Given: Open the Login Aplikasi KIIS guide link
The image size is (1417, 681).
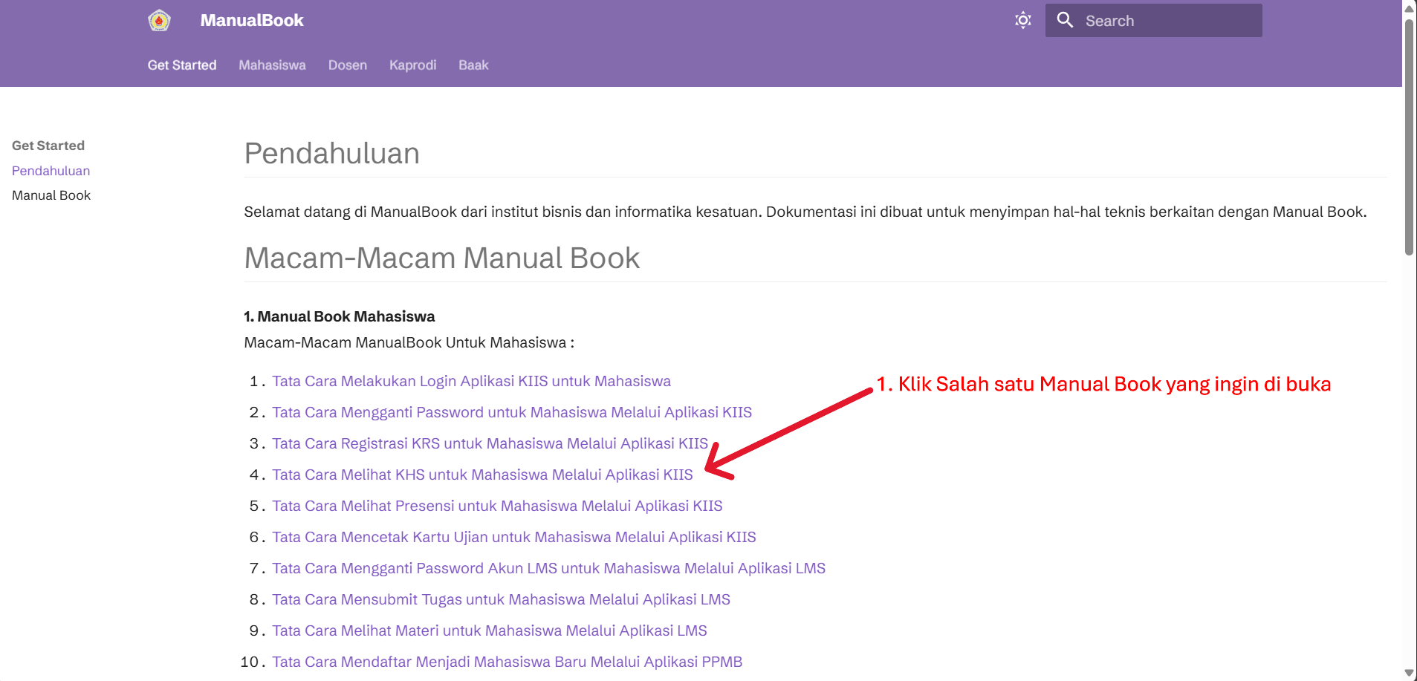Looking at the screenshot, I should (471, 381).
